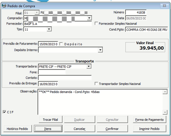Viewport: 171px width, 136px height.
Task: Click the Itens button
Action: click(48, 129)
